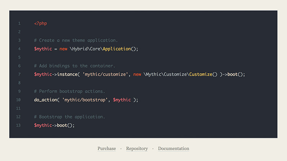Image resolution: width=287 pixels, height=161 pixels.
Task: Click the instance method name
Action: 67,74
